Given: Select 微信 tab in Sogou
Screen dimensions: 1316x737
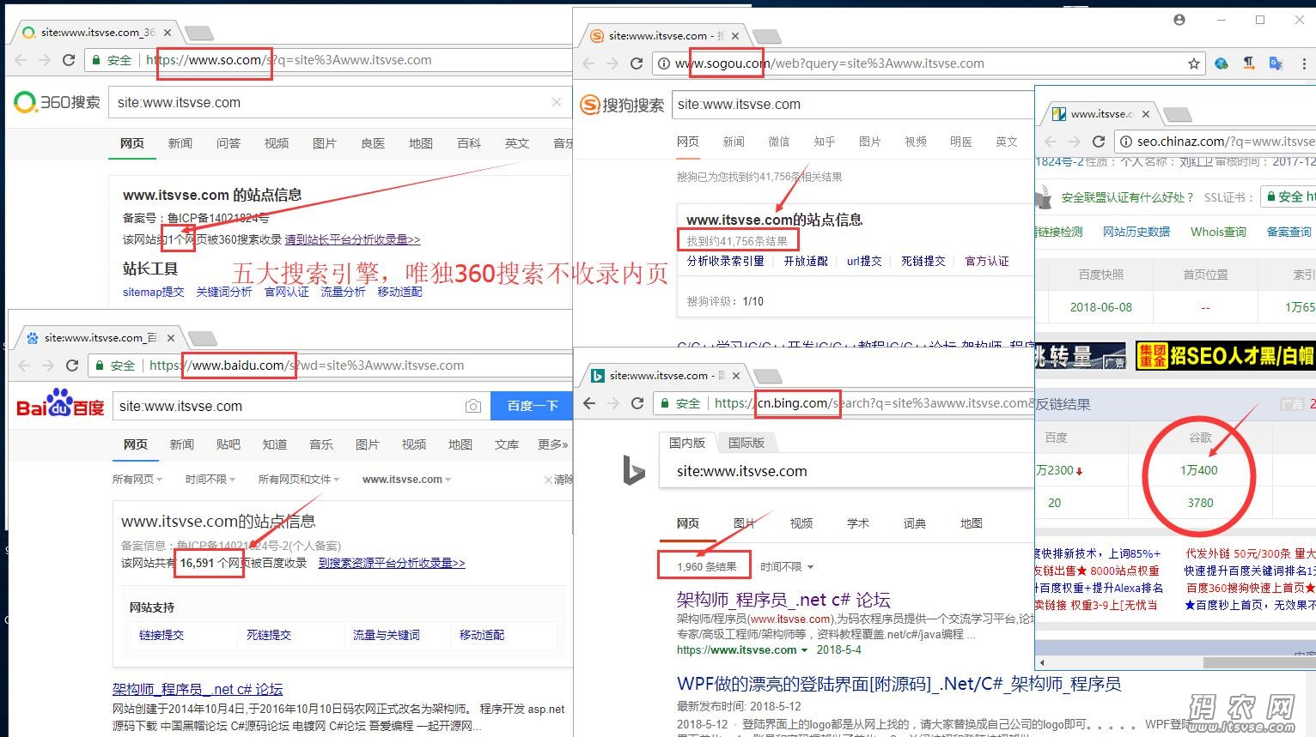Looking at the screenshot, I should tap(779, 142).
